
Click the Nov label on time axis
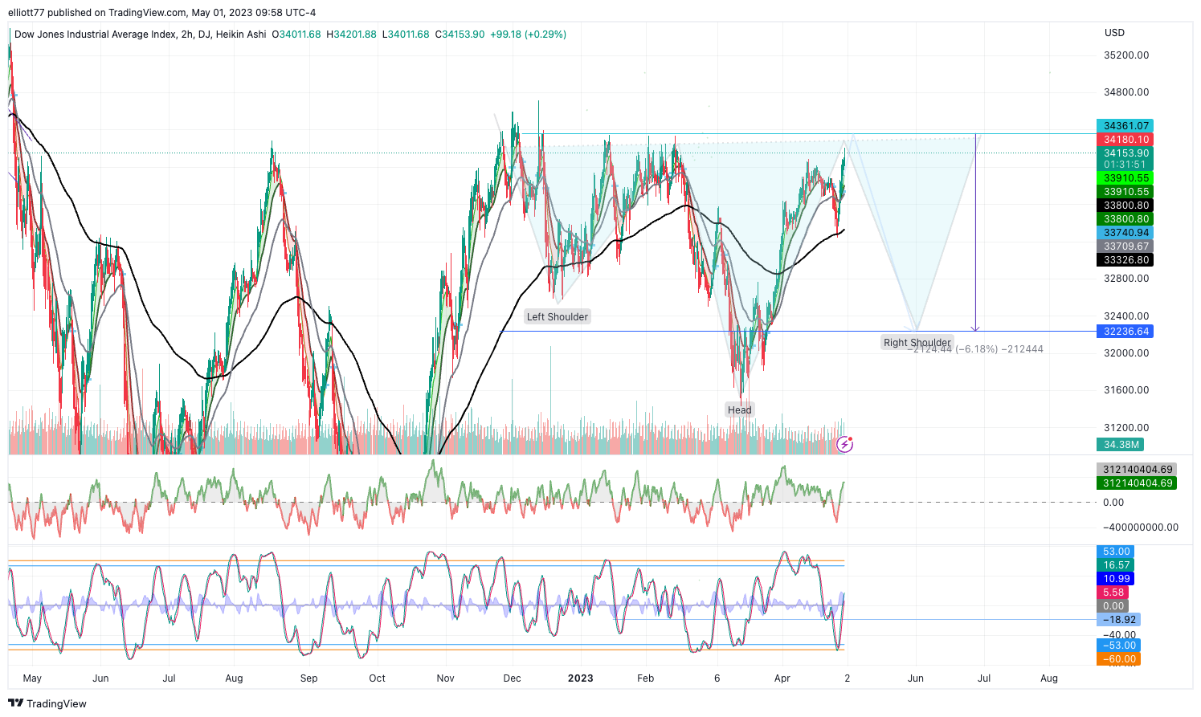tap(445, 678)
